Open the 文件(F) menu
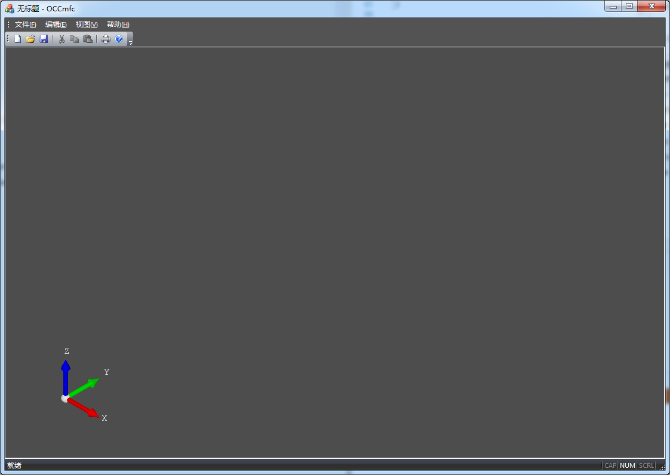 point(25,24)
